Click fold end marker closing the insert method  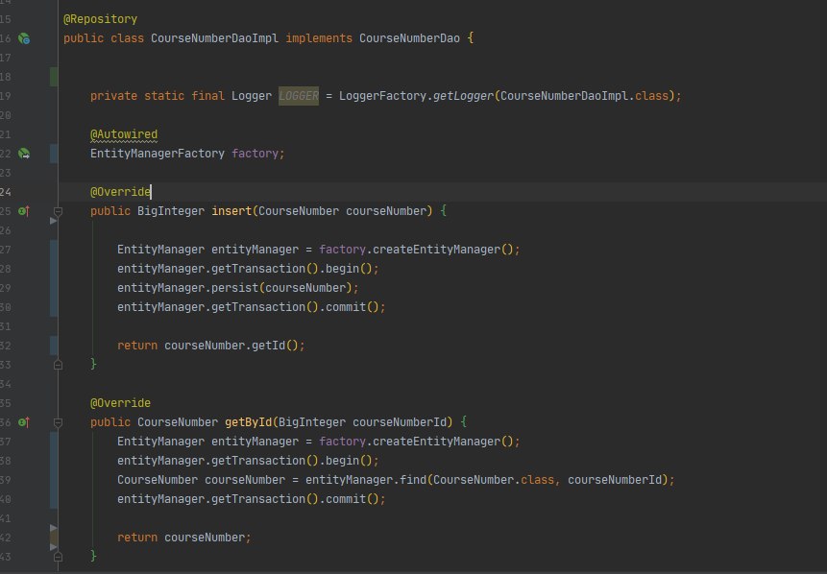(x=58, y=365)
